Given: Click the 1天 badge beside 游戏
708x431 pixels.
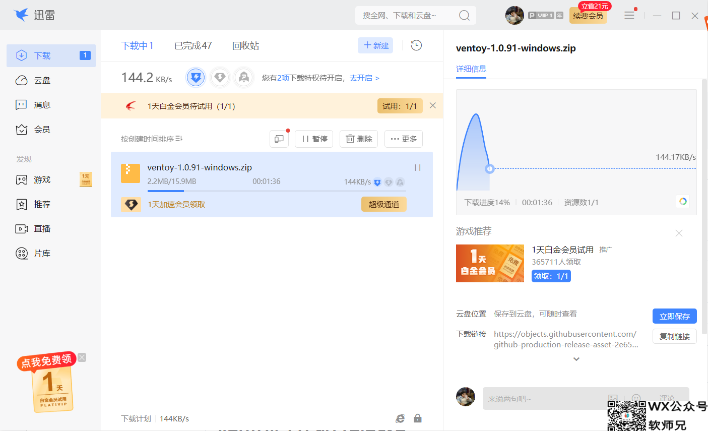Looking at the screenshot, I should (86, 179).
